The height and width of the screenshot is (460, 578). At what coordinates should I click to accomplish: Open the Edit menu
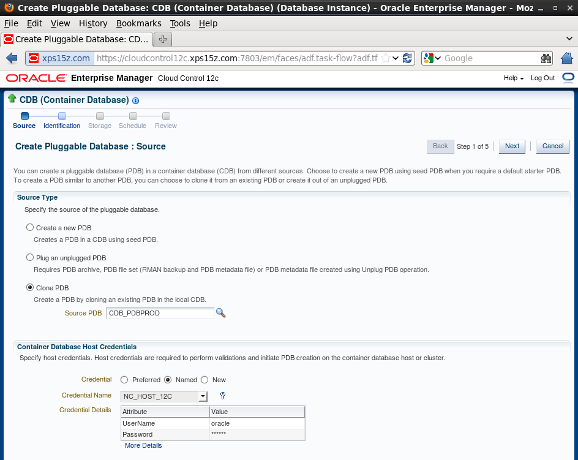[x=34, y=23]
